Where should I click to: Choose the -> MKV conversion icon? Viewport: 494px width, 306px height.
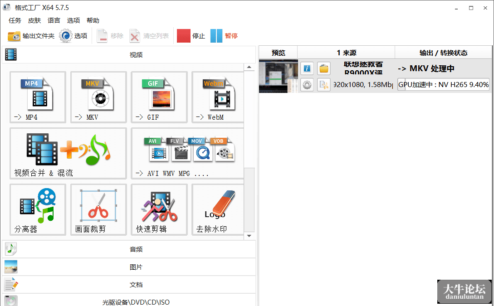[98, 97]
